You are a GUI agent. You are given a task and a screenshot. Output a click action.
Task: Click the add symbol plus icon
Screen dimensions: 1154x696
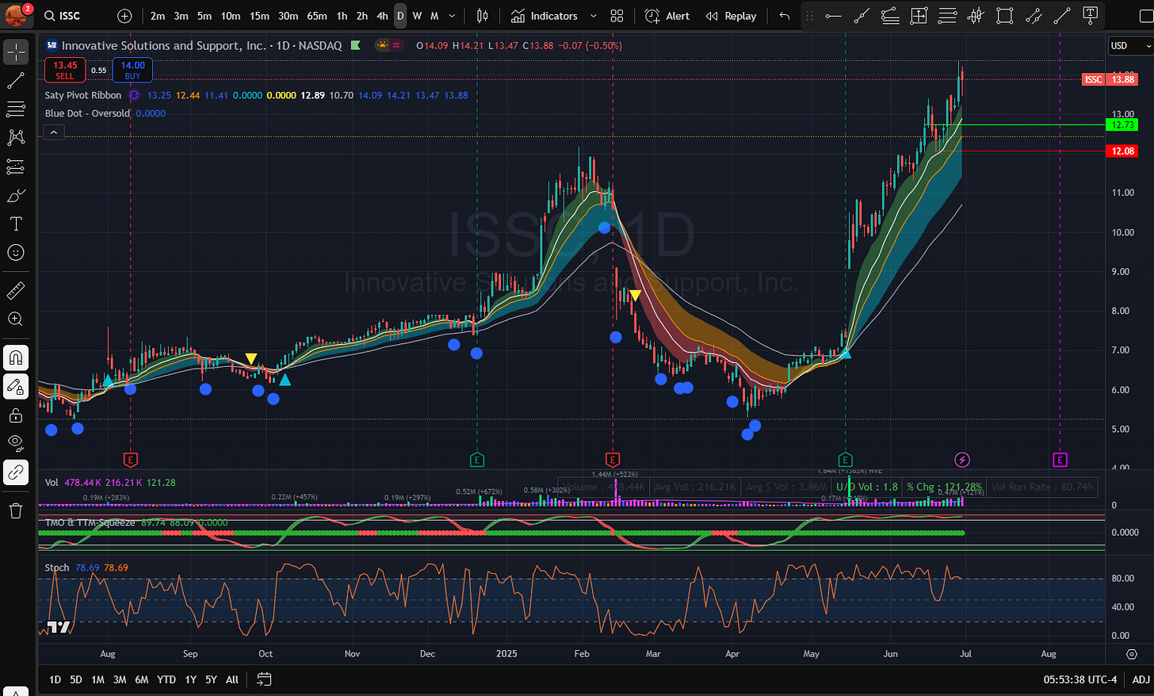coord(124,16)
